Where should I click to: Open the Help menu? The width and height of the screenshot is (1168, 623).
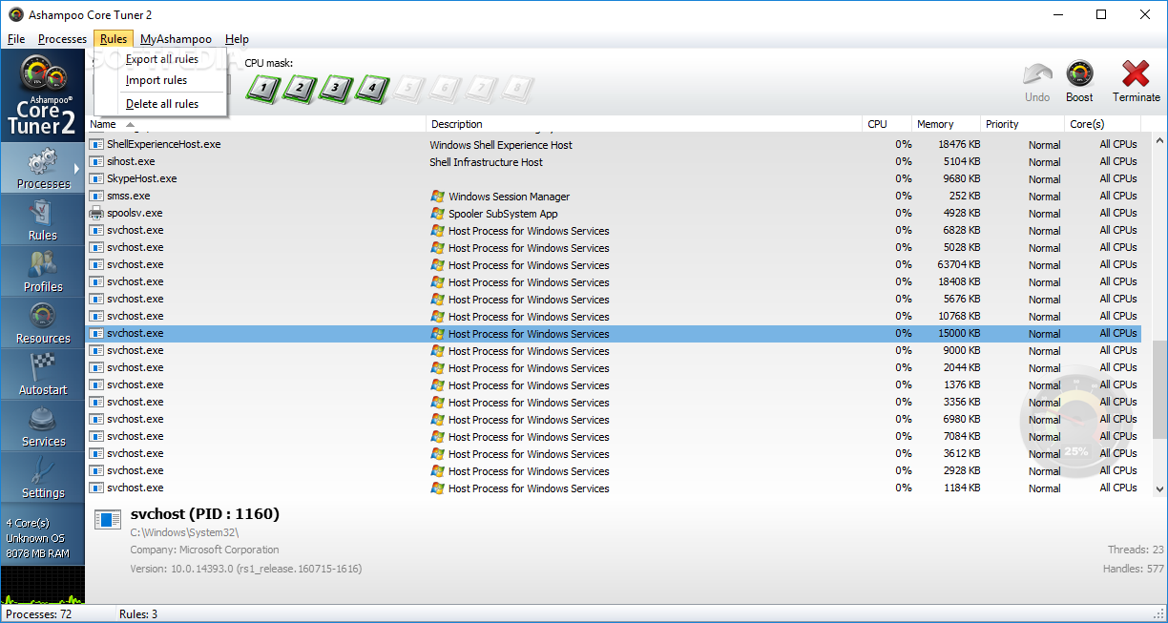tap(237, 39)
